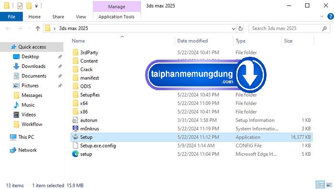The height and width of the screenshot is (189, 335).
Task: Go up one folder level
Action: pos(38,28)
